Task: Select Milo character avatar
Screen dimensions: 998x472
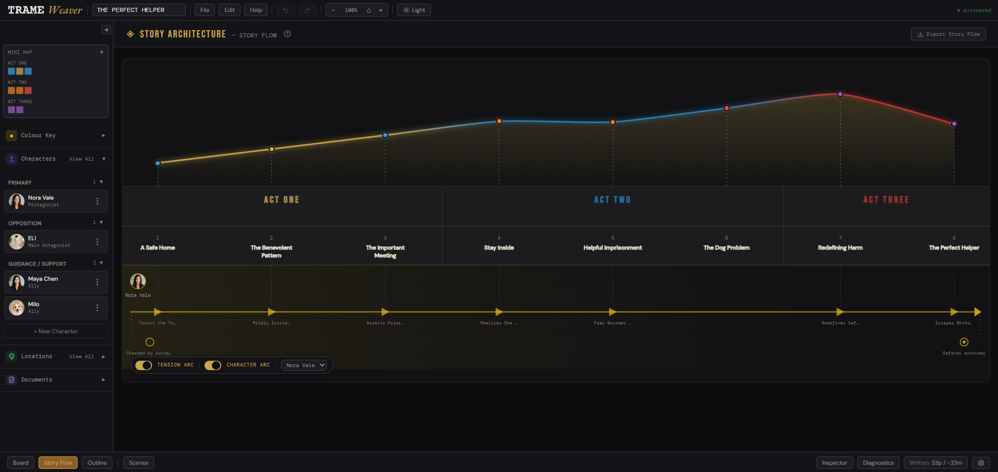Action: click(x=17, y=308)
